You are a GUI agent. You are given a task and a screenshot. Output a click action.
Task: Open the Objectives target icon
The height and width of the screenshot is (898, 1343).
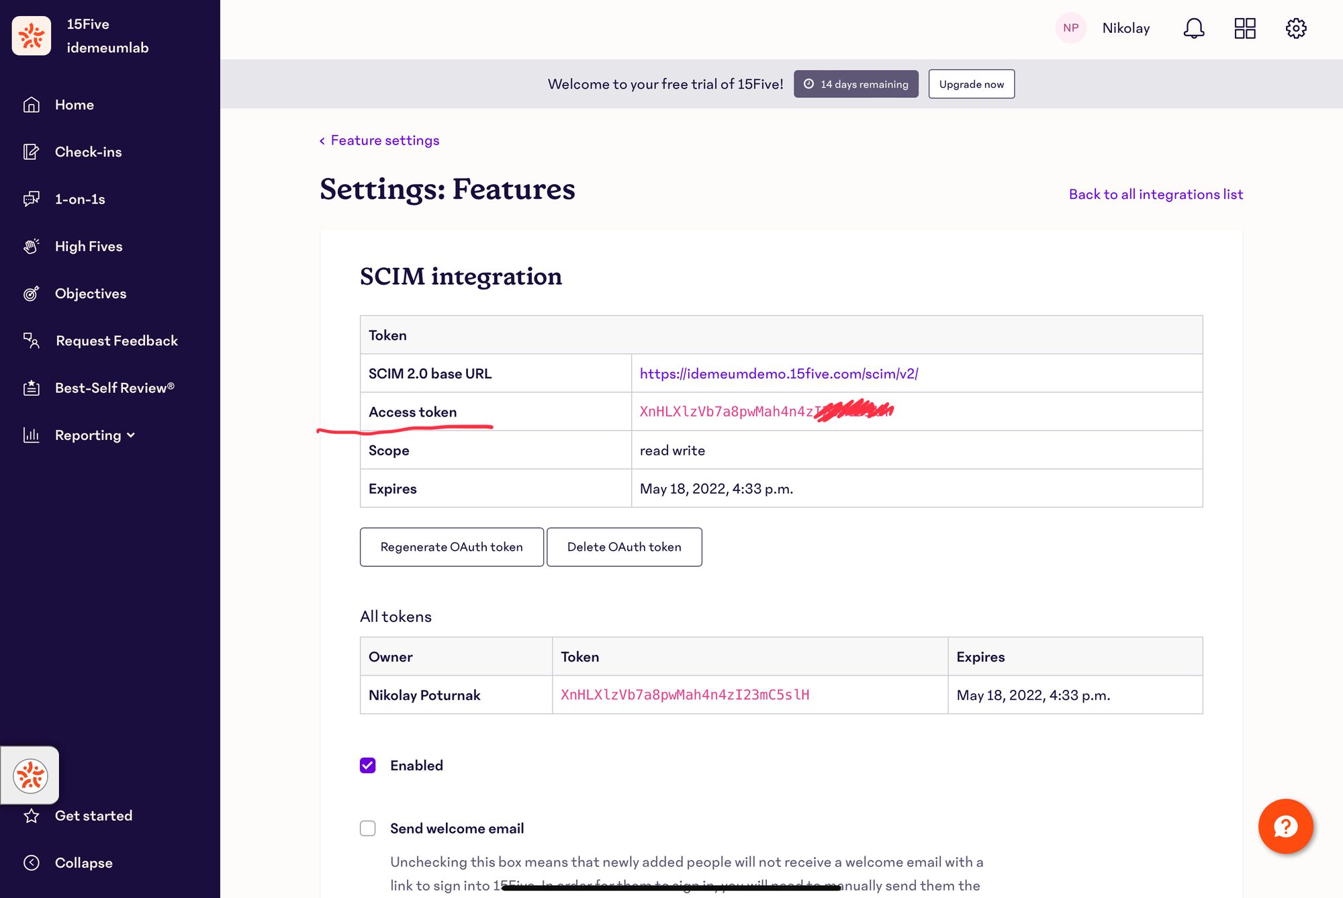32,294
